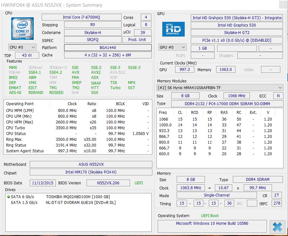Click the CR value 2T
The height and width of the screenshot is (236, 288).
276,195
